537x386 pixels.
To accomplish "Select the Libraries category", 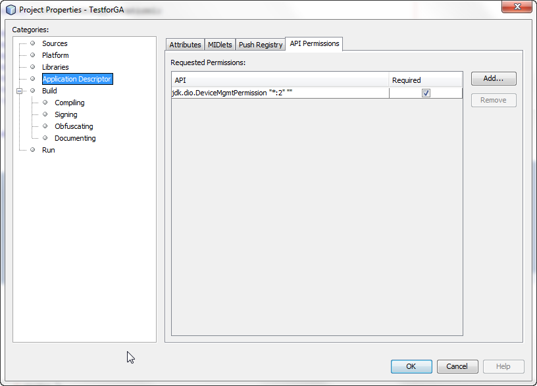I will coord(55,67).
